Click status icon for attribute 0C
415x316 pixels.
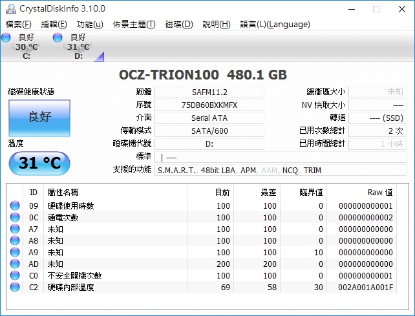tap(15, 217)
